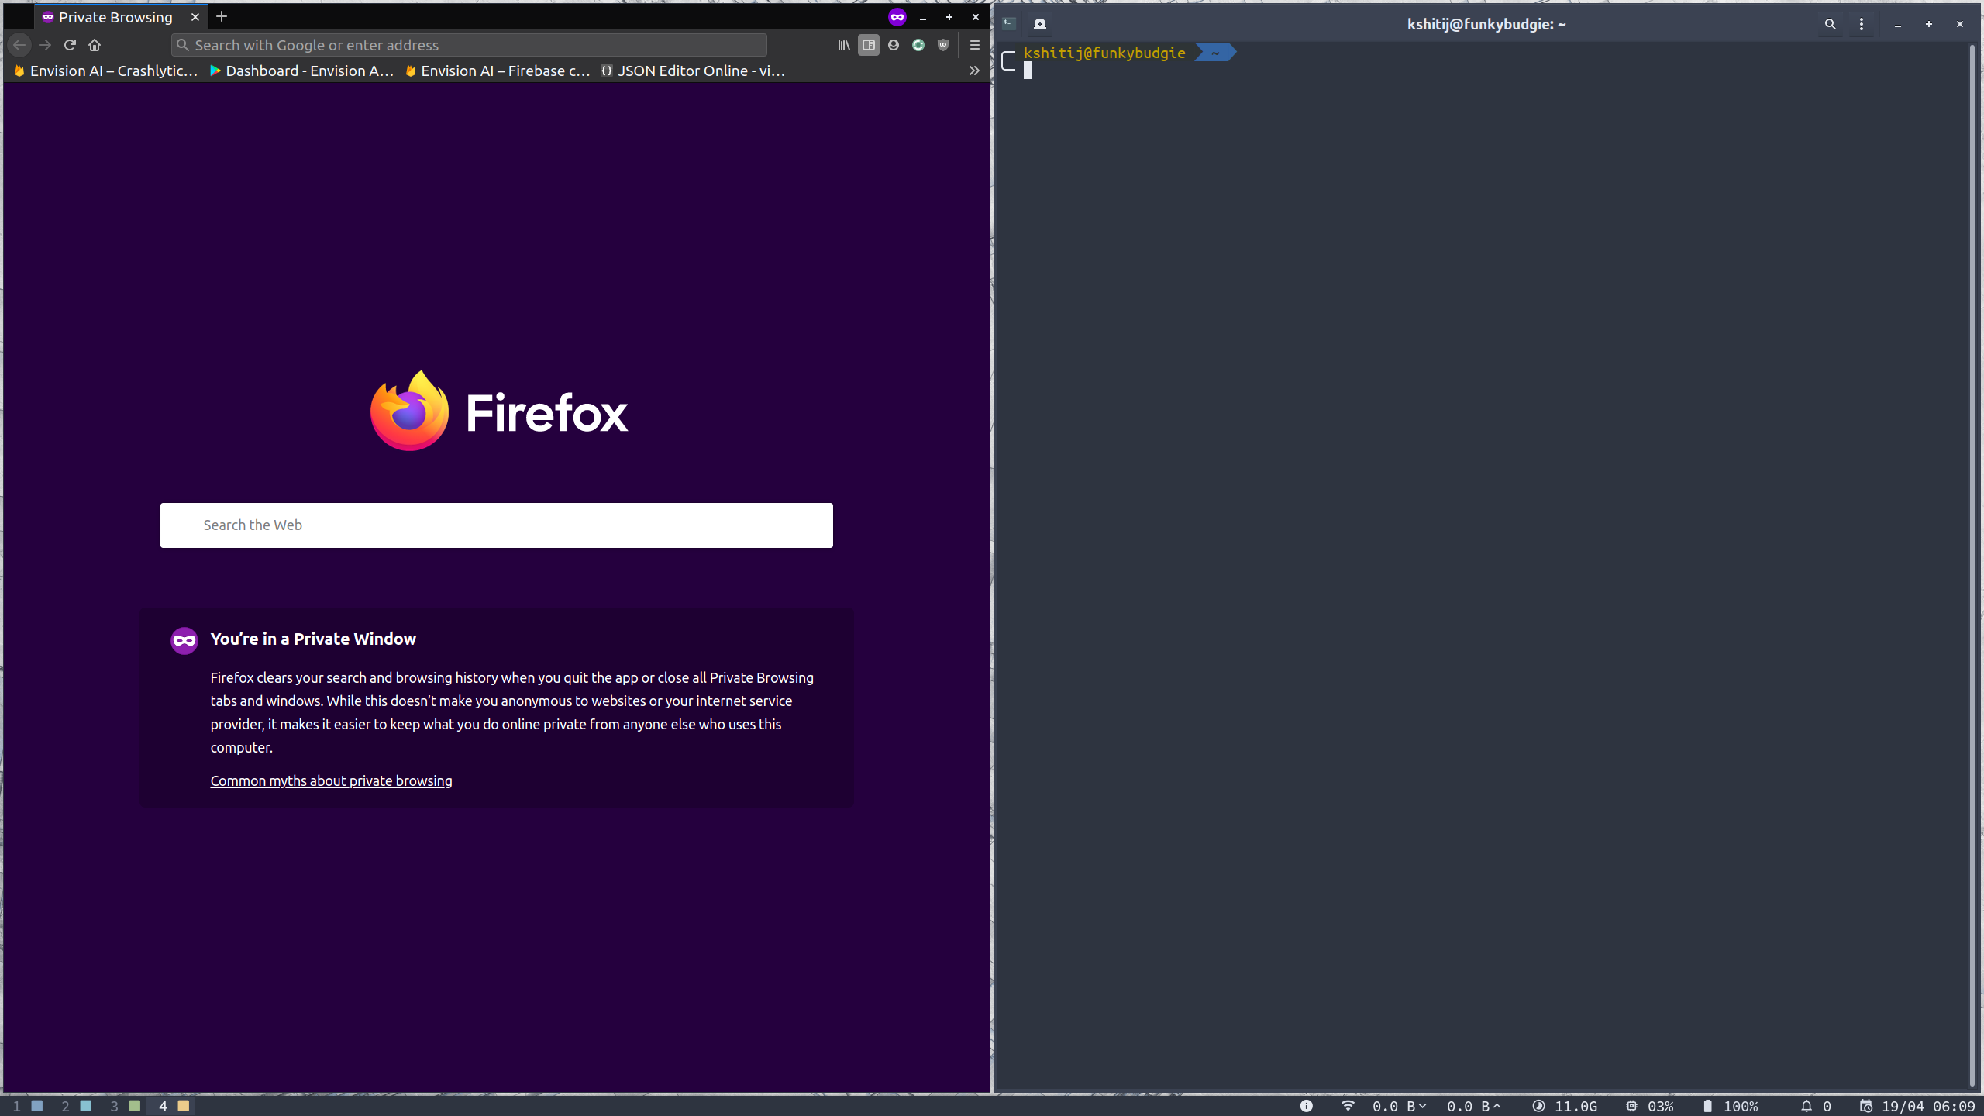This screenshot has width=1984, height=1116.
Task: Click the You're in a Private Window heading
Action: 313,639
